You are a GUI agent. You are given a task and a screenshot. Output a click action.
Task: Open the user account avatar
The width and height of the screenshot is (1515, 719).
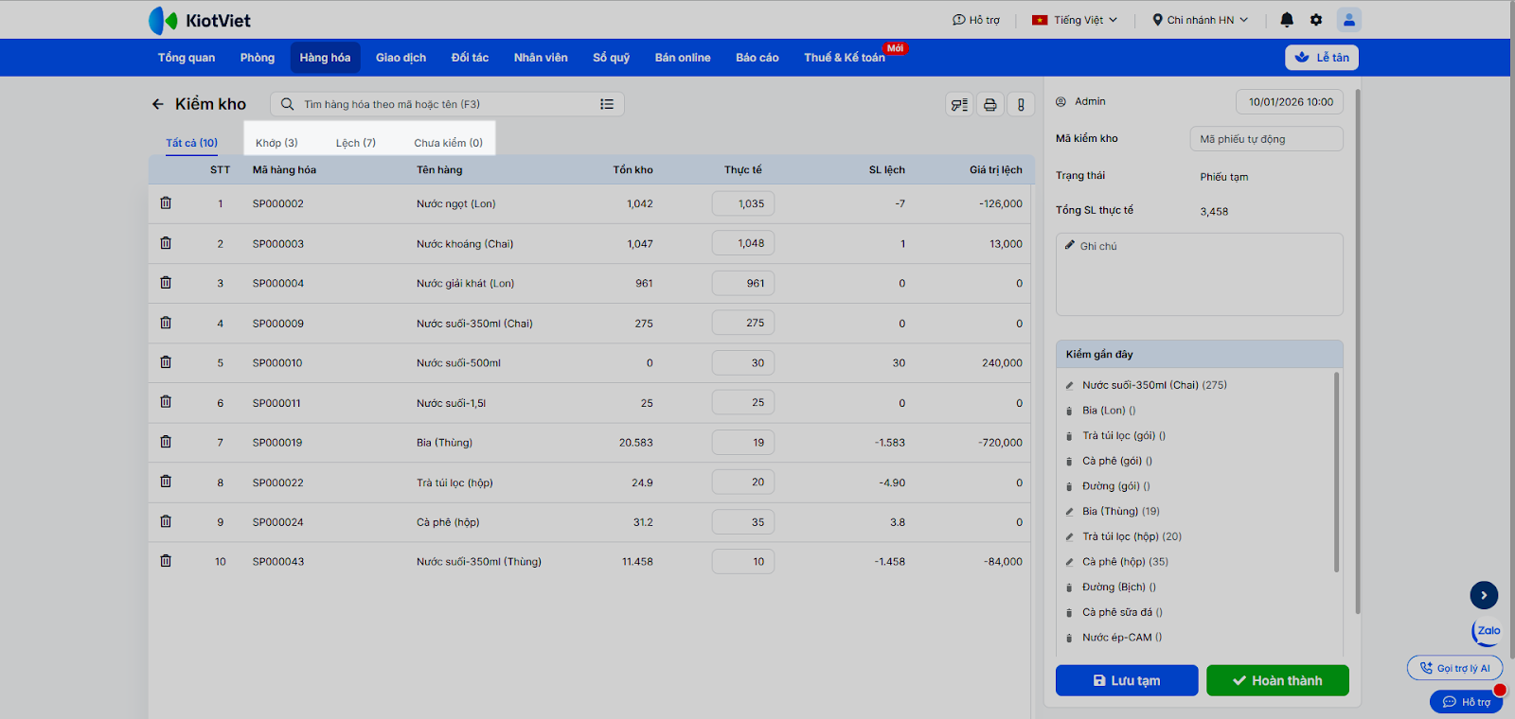pos(1348,20)
